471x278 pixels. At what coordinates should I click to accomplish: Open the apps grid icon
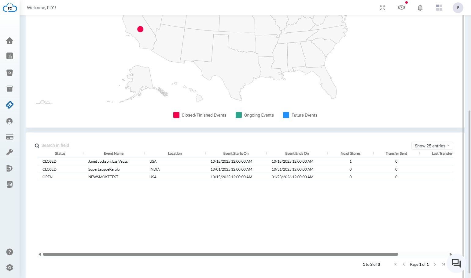[439, 8]
